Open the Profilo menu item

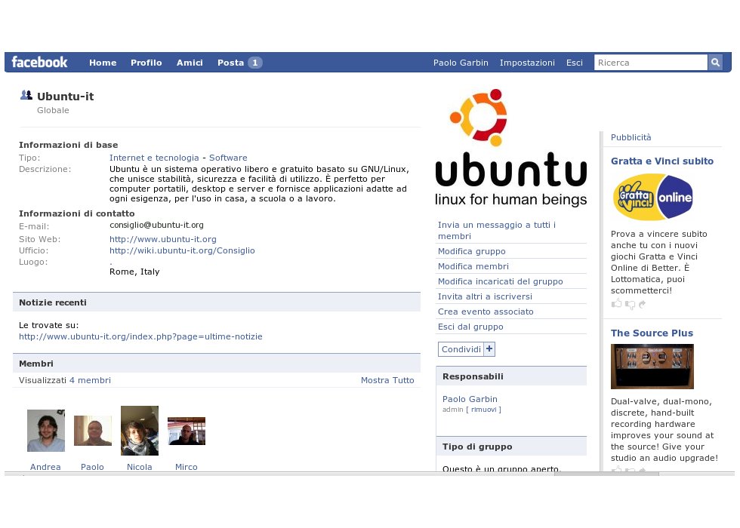coord(146,63)
